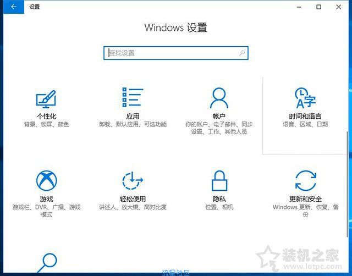Close the 设置 window
Screen dimensions: 352x276
339,7
